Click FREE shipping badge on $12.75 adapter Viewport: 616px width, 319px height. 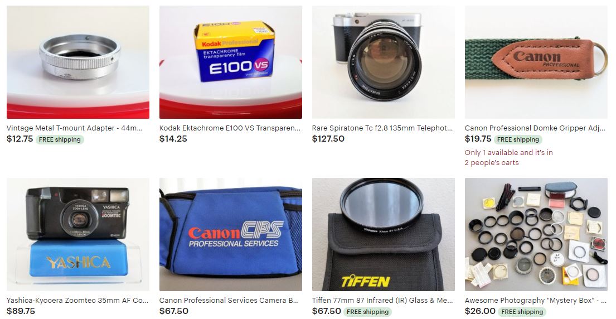pos(60,139)
